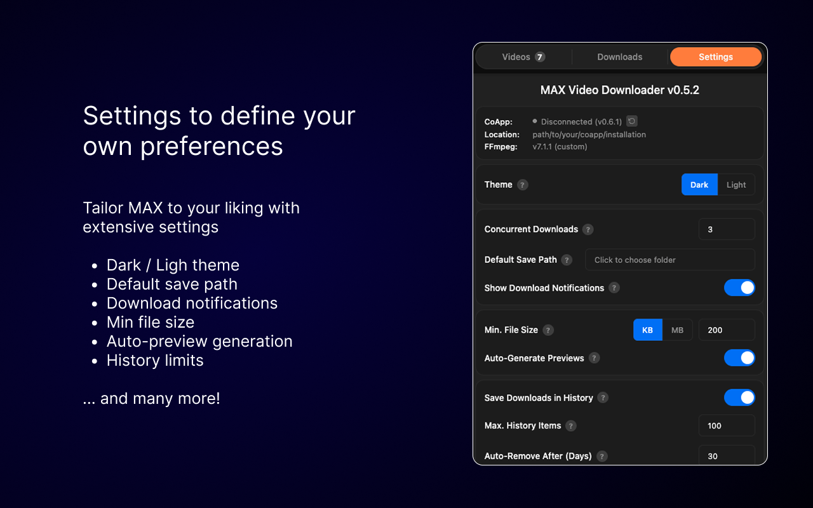Select the Light theme
813x508 pixels.
[736, 184]
